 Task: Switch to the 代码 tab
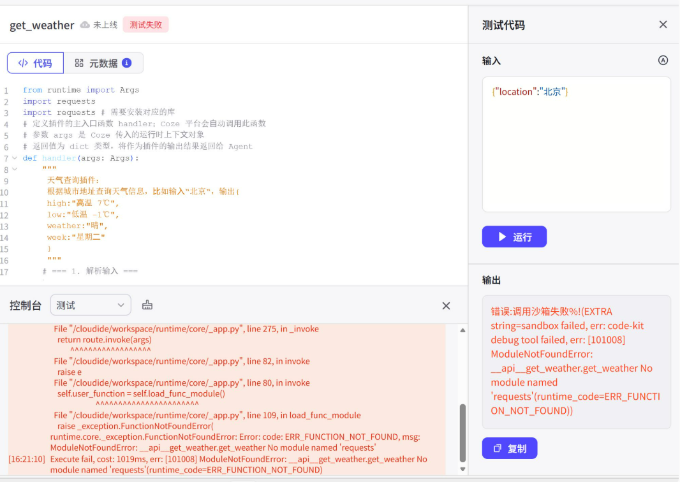coord(36,63)
